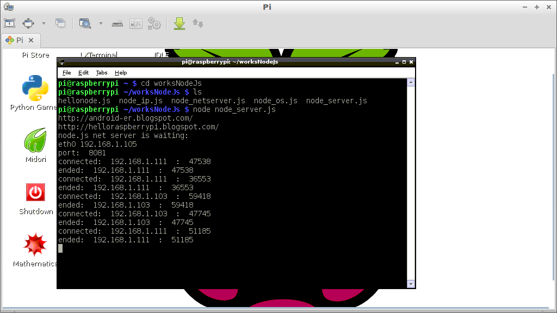This screenshot has width=557, height=313.
Task: Click the remote desktop horizontal scrollbar
Action: (x=275, y=308)
